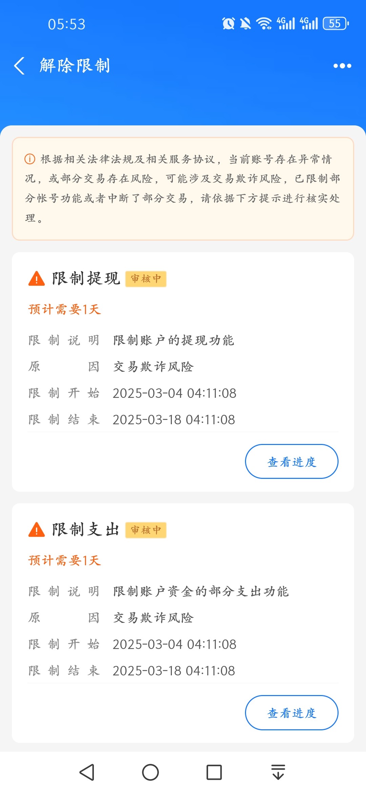
Task: Tap 查看进度 button for 限制提现
Action: 291,462
